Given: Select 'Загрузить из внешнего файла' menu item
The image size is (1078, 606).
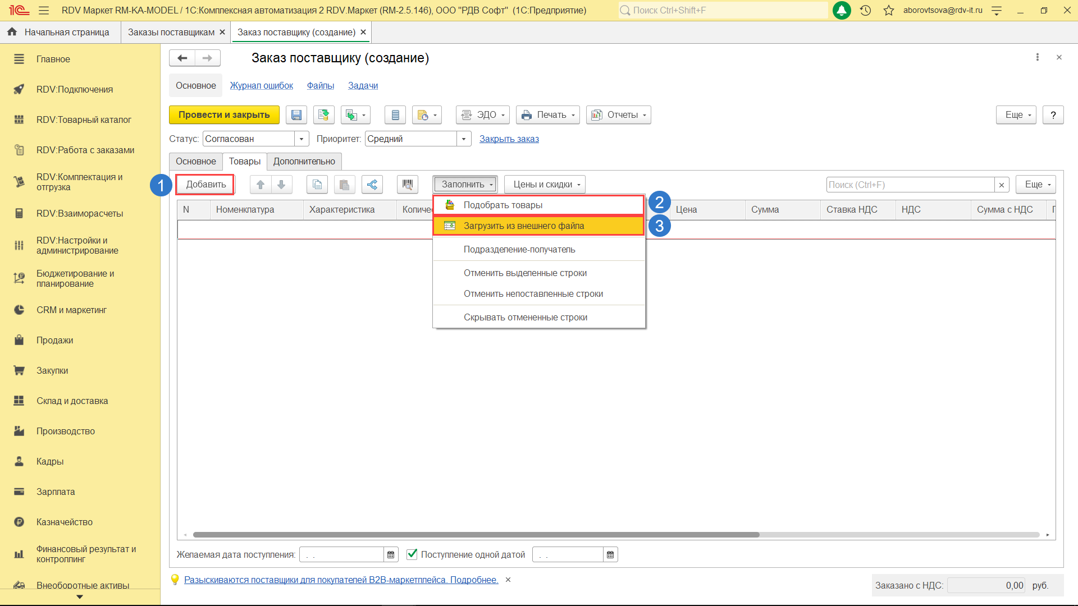Looking at the screenshot, I should pos(524,226).
